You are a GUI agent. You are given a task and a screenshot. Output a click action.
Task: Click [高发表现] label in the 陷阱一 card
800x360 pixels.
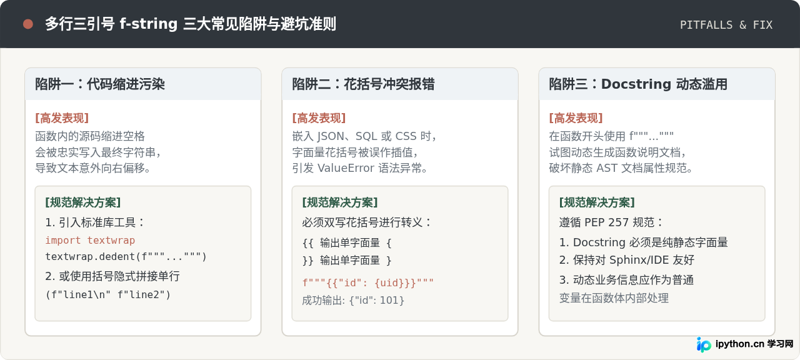62,118
